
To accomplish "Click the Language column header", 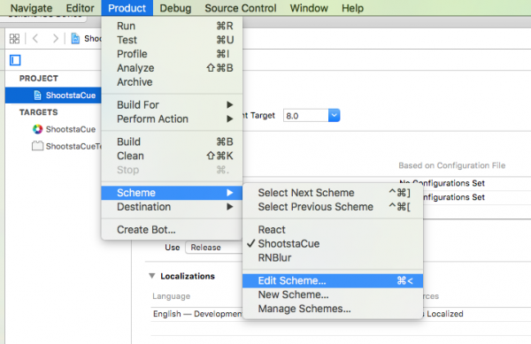I will pos(172,296).
